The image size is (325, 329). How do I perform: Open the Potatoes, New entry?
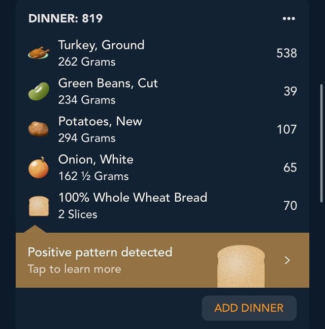coord(162,129)
